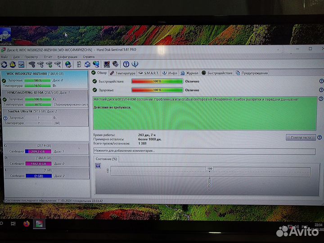This screenshot has height=243, width=324.
Task: Click the green status text Действия не требуются
Action: coord(112,108)
